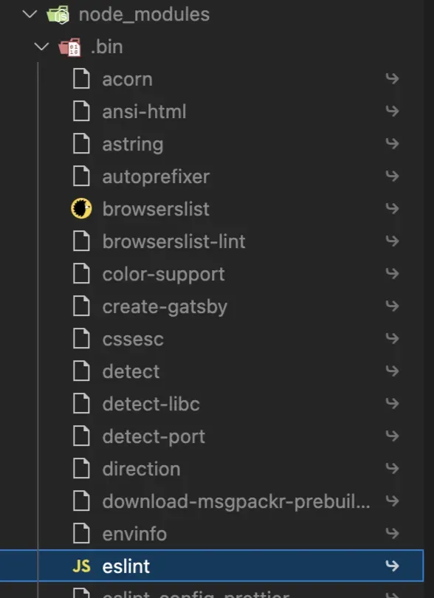The image size is (434, 598).
Task: Click the file icon beside create-gatsby
Action: pyautogui.click(x=81, y=306)
